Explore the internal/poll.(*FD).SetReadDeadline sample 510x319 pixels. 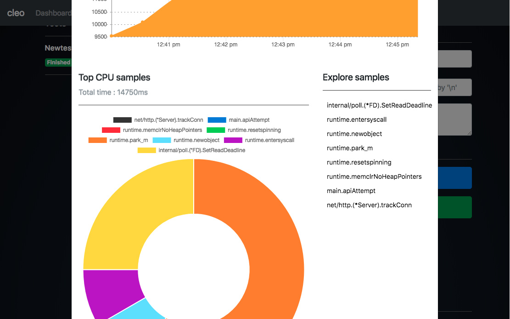coord(379,105)
